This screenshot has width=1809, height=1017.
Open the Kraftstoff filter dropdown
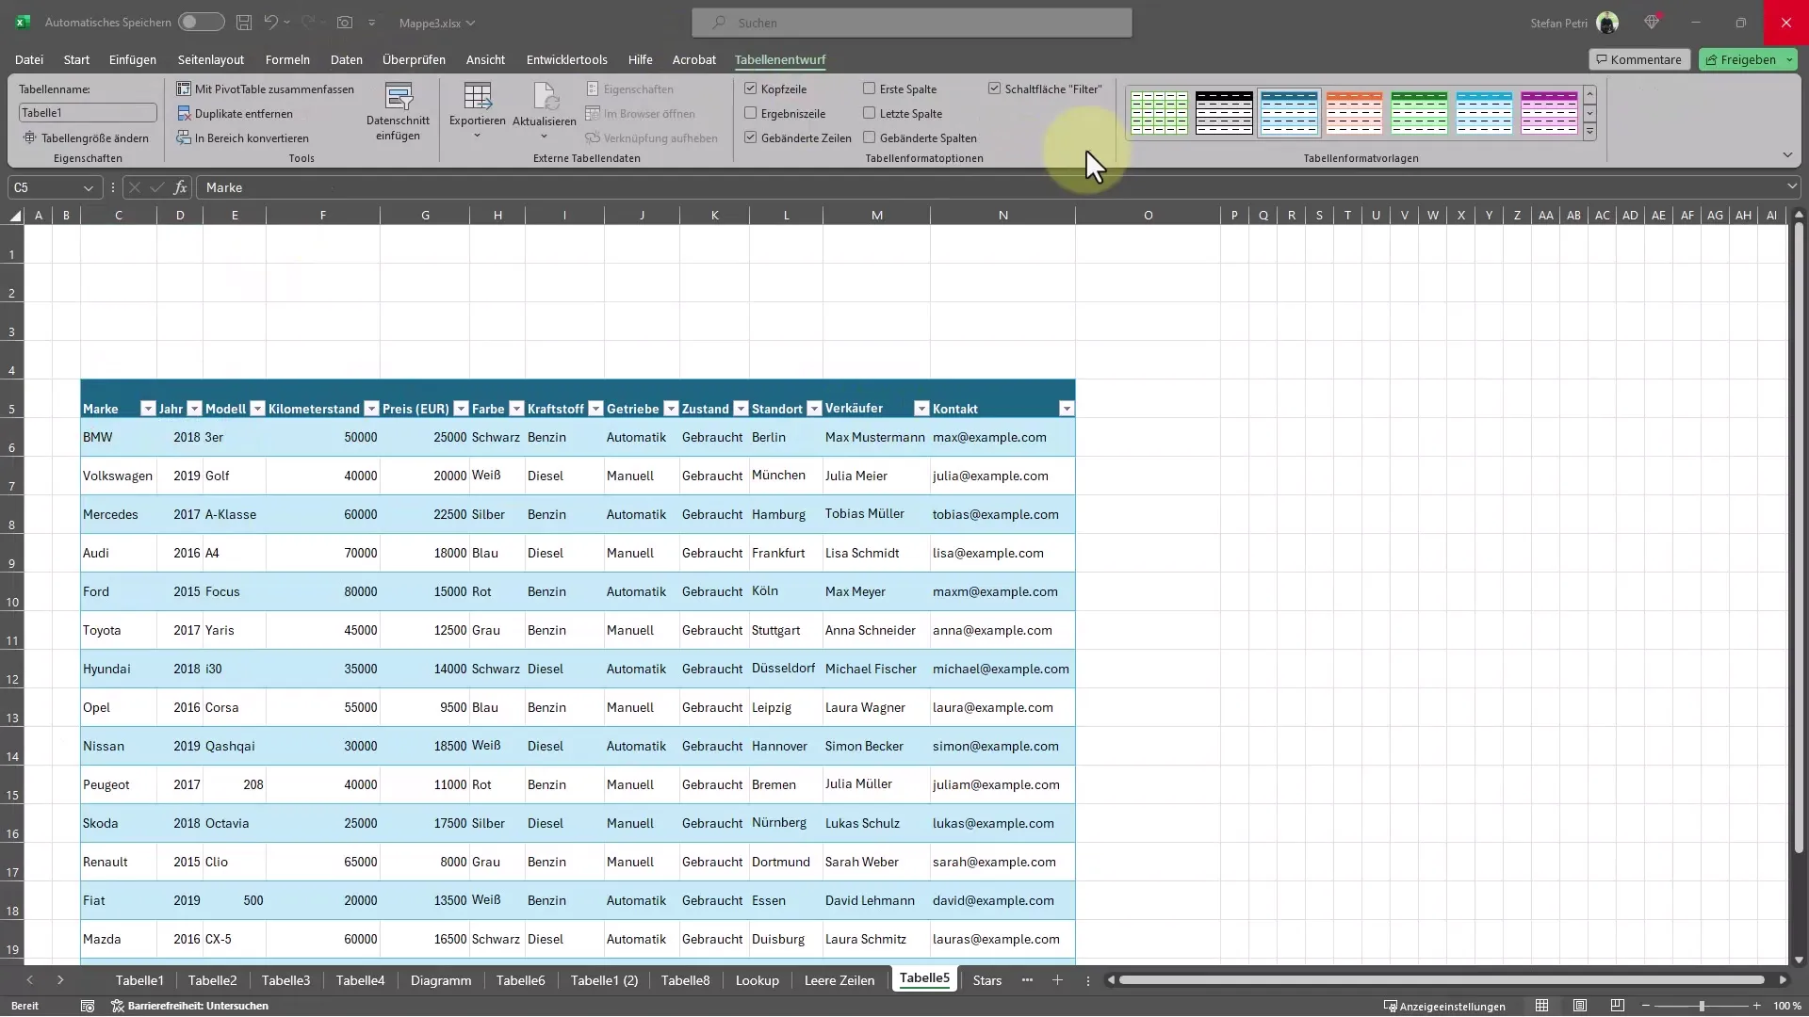tap(595, 409)
